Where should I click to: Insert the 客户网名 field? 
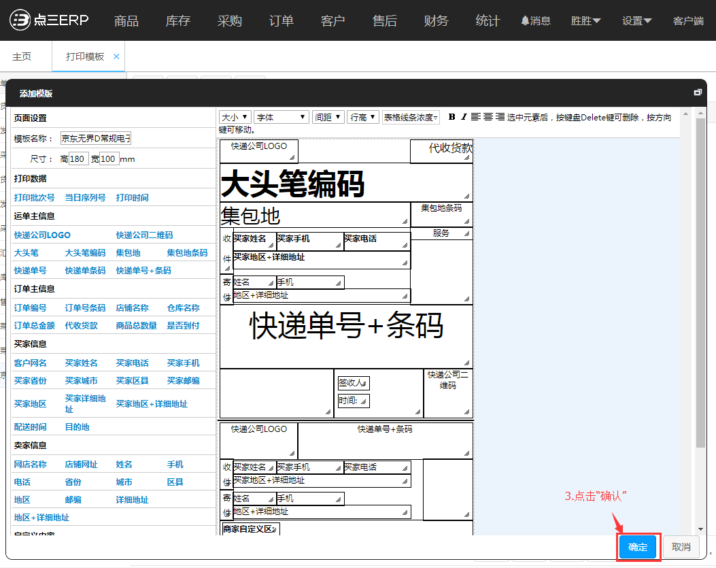[30, 363]
